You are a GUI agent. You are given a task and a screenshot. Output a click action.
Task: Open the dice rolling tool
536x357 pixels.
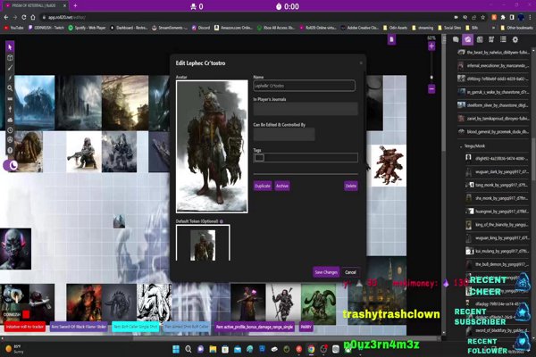click(10, 140)
